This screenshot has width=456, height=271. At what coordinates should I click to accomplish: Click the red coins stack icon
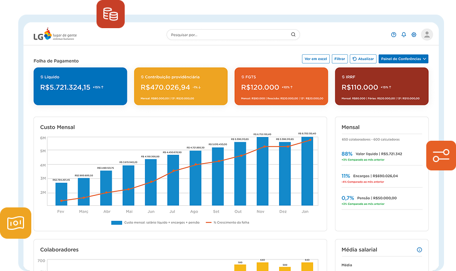pyautogui.click(x=110, y=14)
